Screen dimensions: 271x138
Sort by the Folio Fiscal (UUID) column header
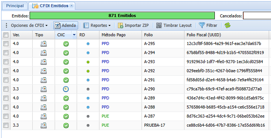(227, 35)
